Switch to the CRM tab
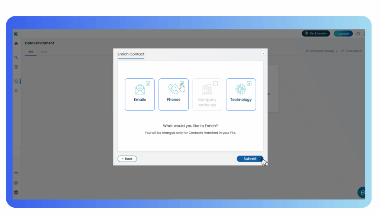Screen dimensions: 381x214 pos(44,52)
